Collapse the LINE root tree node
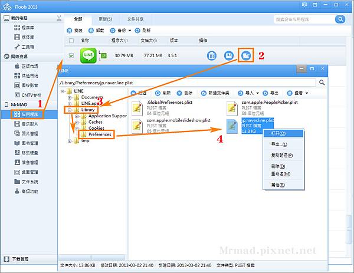 63,91
